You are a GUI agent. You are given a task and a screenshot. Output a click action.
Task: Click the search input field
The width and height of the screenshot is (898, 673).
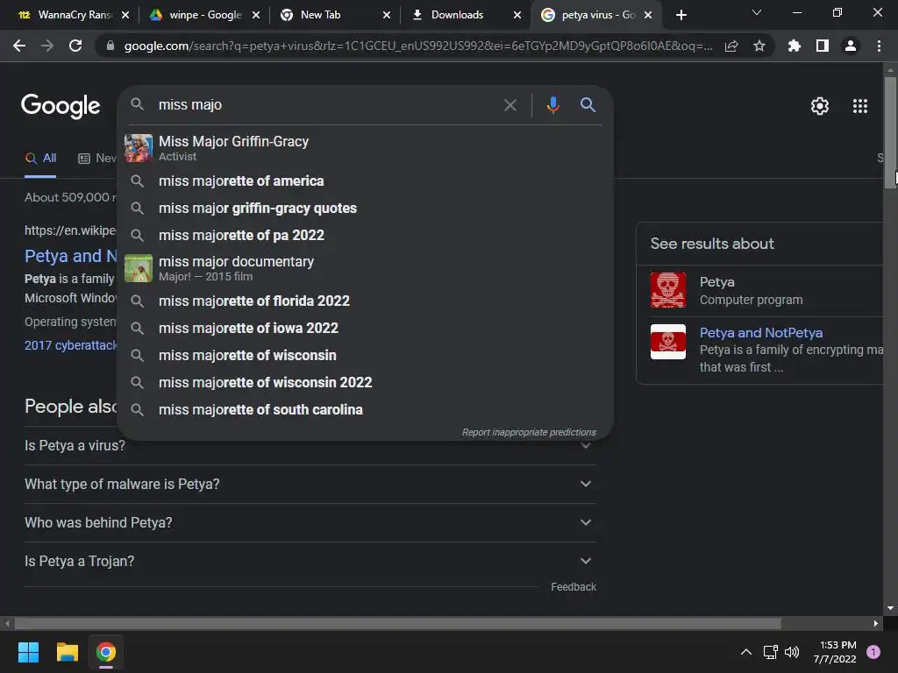click(326, 105)
